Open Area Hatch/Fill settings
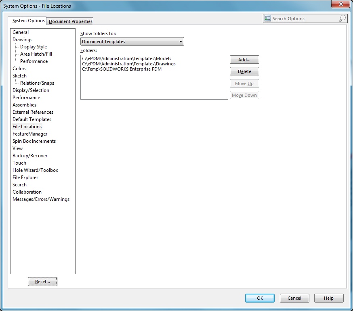 click(x=36, y=54)
